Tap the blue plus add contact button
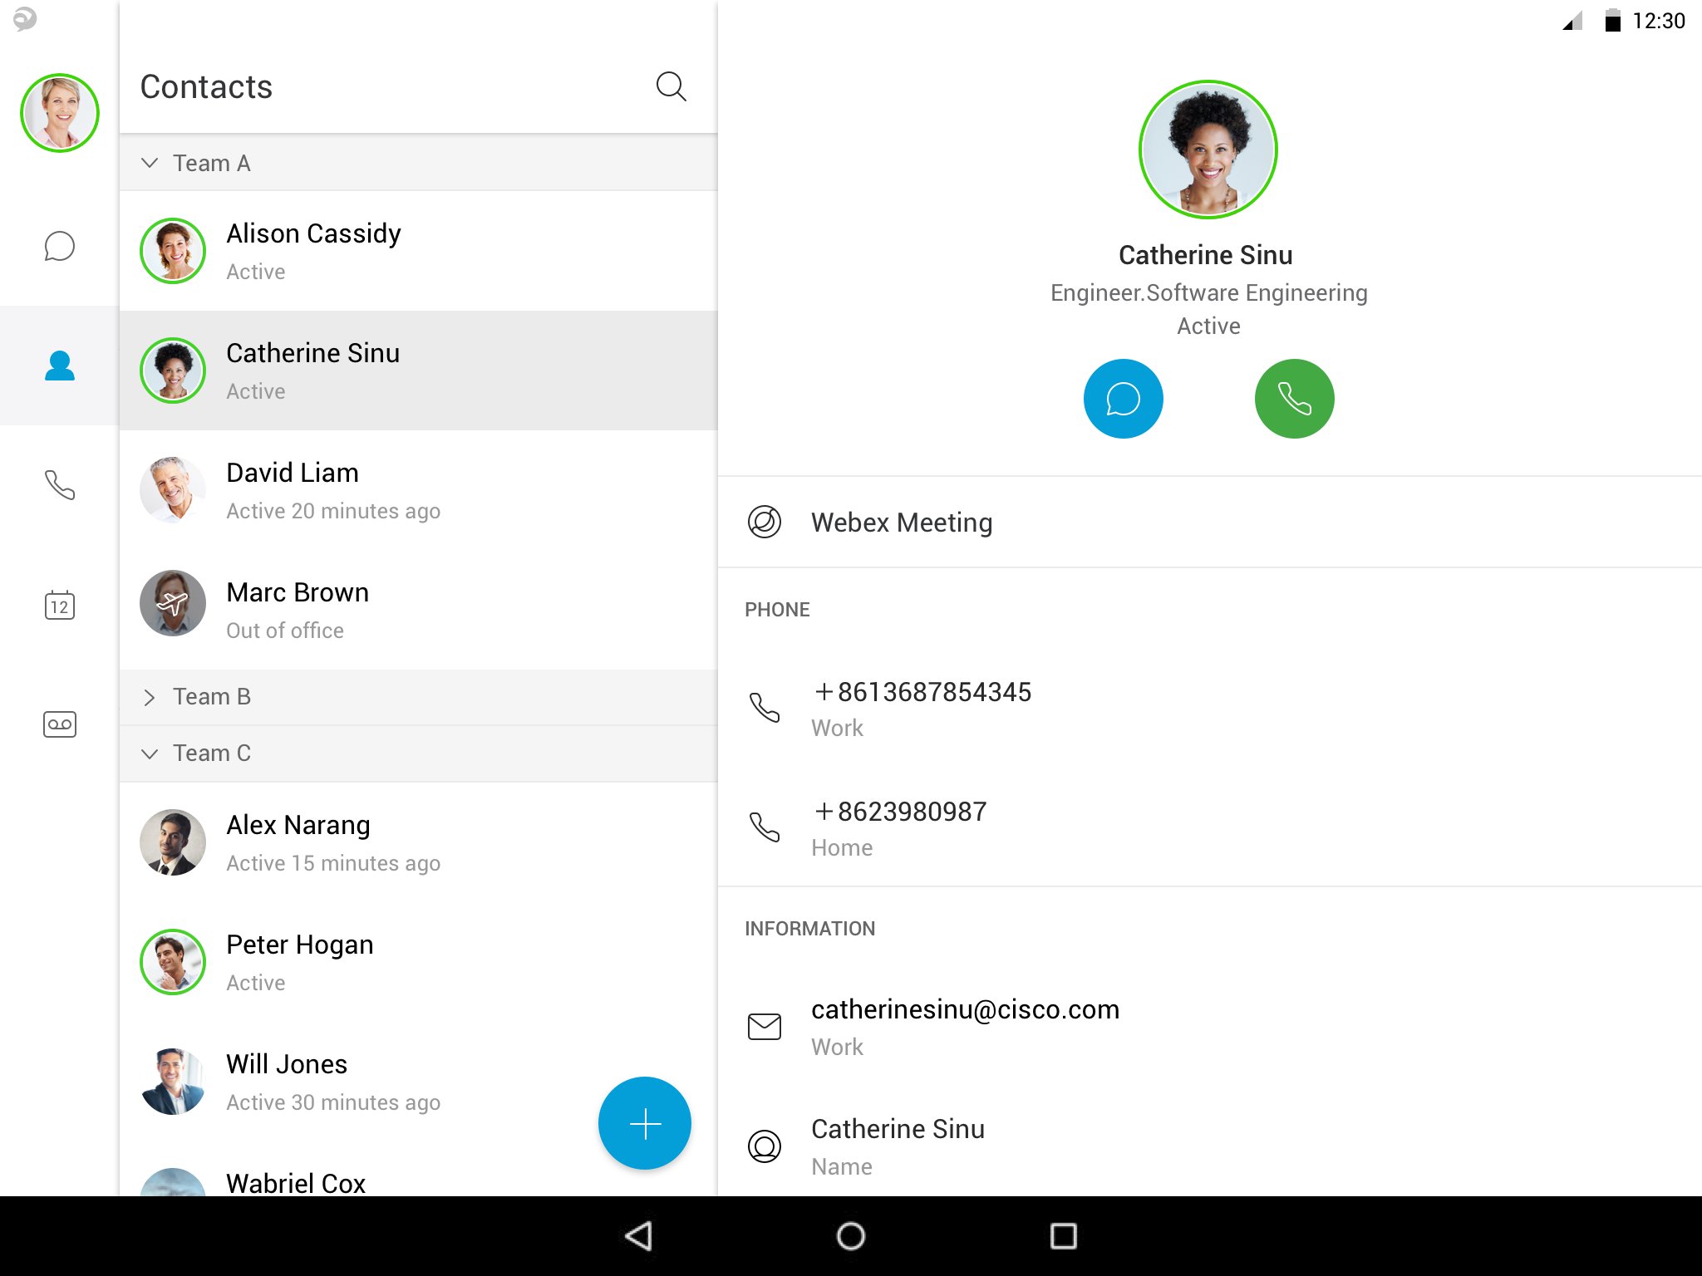1702x1276 pixels. pyautogui.click(x=644, y=1122)
